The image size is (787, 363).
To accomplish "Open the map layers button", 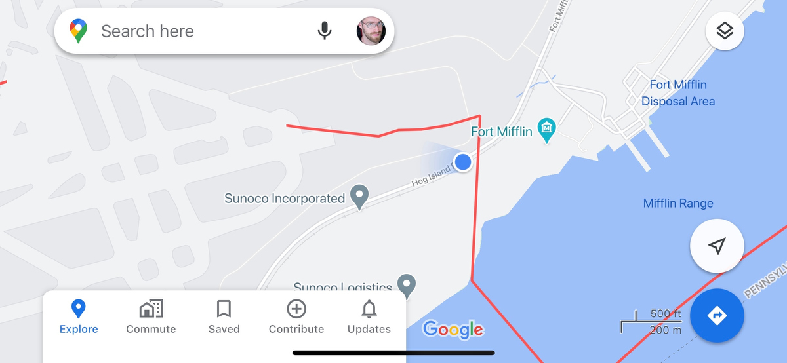I will (724, 31).
